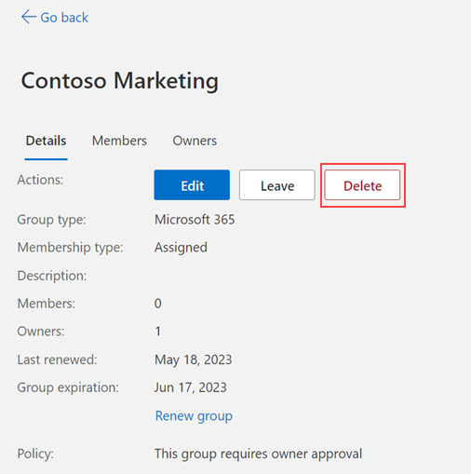471x474 pixels.
Task: Select the May 18, 2023 renewed date
Action: (x=194, y=359)
